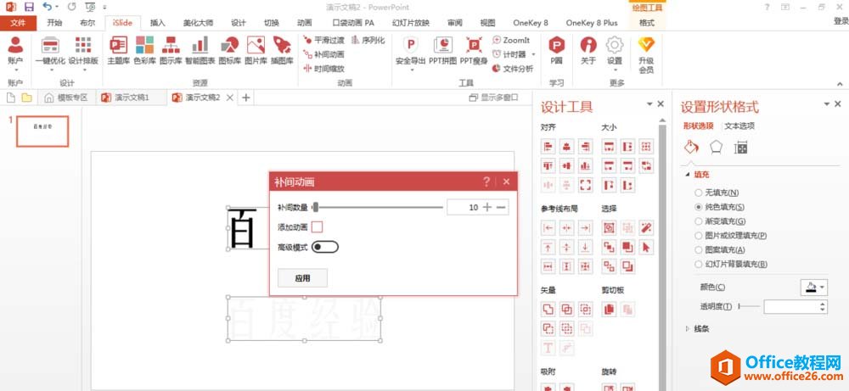Open the 图标库 icon library
The height and width of the screenshot is (391, 849).
pyautogui.click(x=229, y=51)
